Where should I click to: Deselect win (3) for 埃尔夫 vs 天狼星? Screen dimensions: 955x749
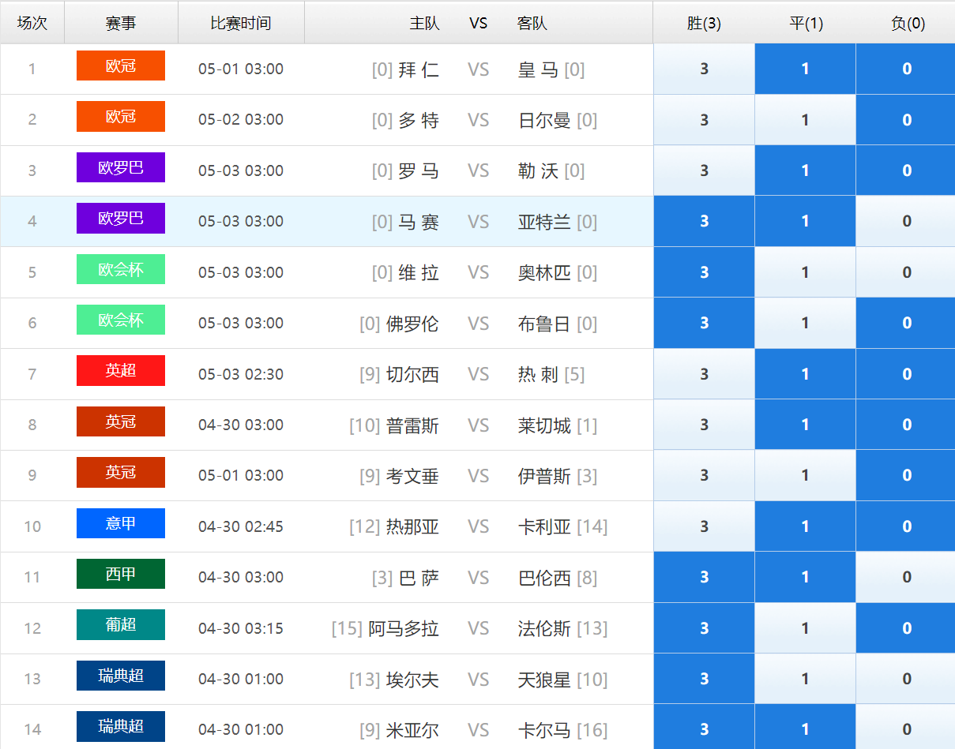[704, 679]
